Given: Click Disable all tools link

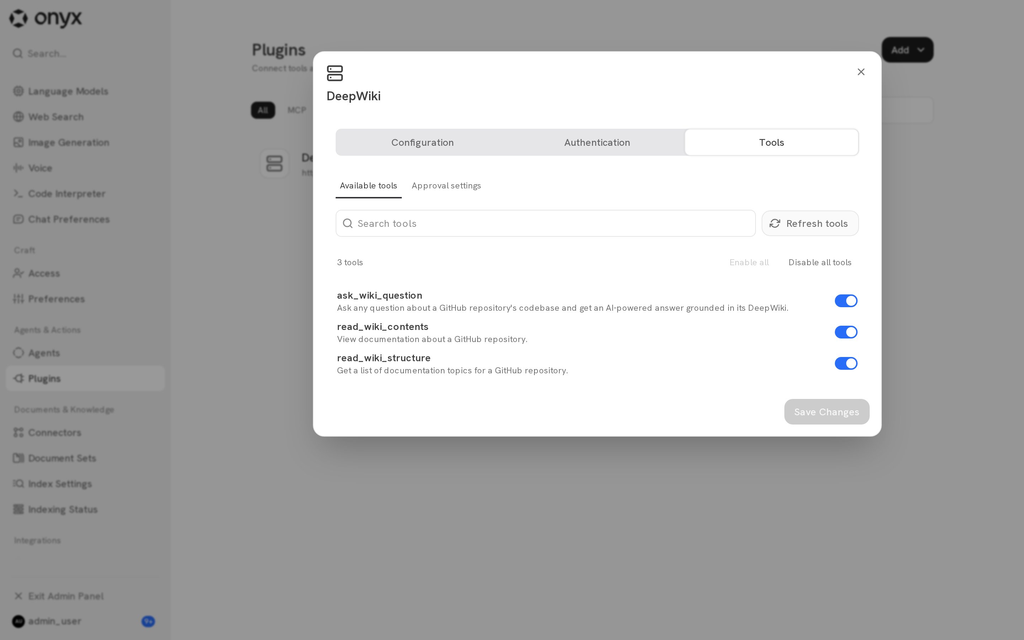Looking at the screenshot, I should (820, 262).
